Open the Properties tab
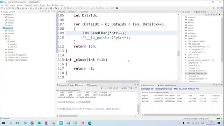Image resolution: width=224 pixels, height=126 pixels. [x=92, y=85]
